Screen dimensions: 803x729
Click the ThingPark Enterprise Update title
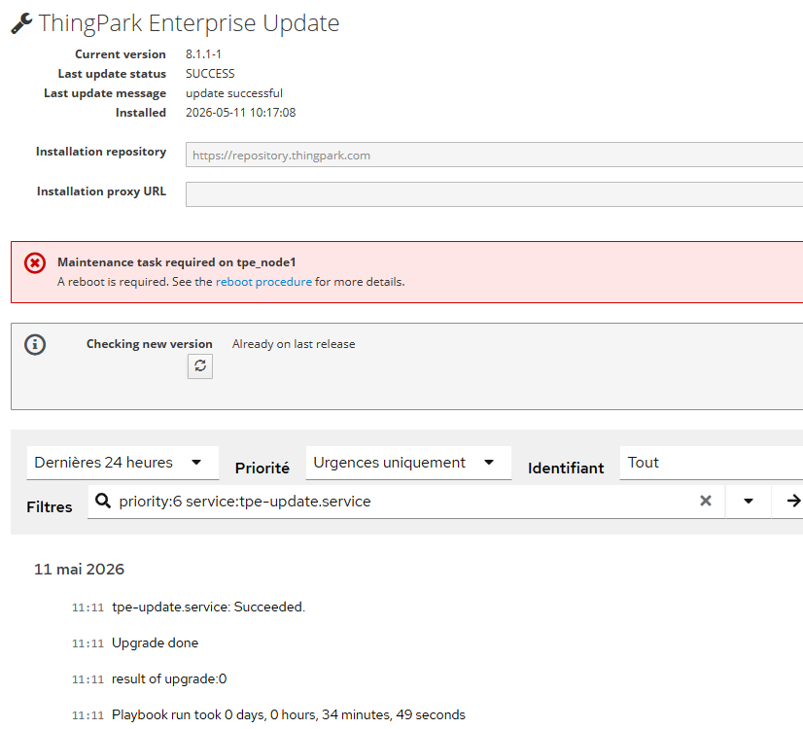(189, 23)
